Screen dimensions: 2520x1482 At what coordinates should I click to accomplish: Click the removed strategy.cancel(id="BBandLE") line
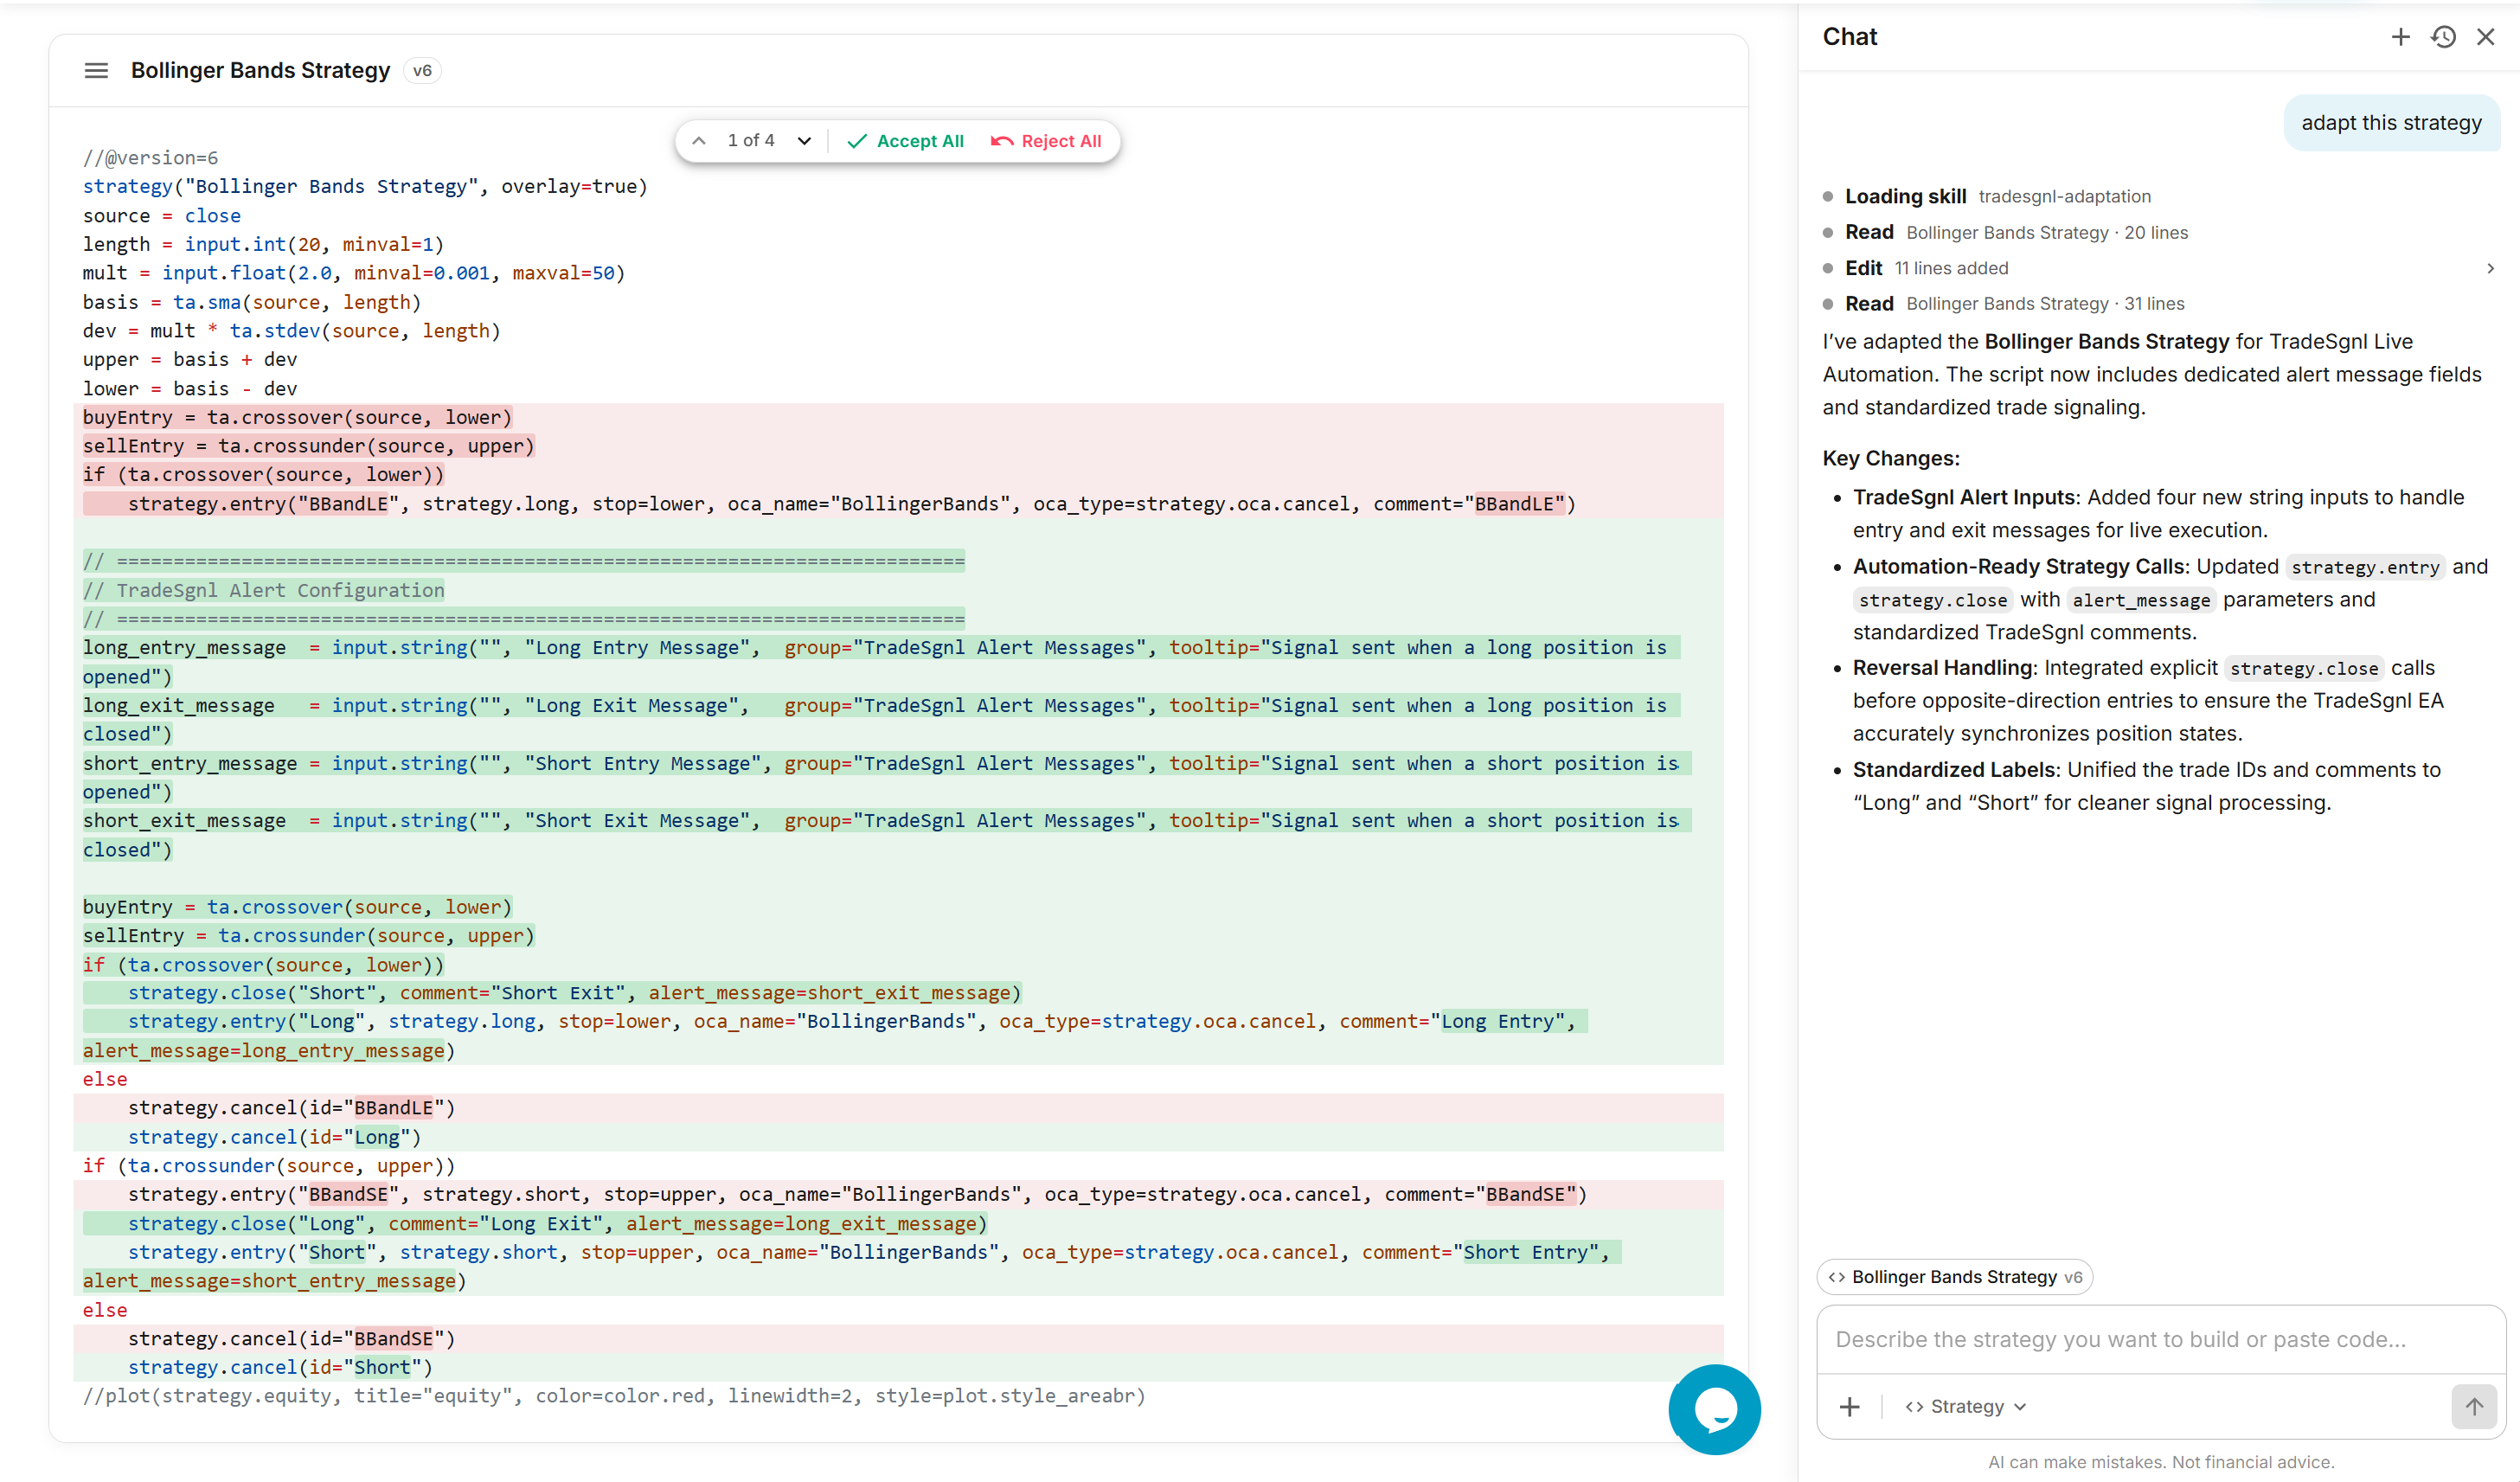tap(290, 1108)
